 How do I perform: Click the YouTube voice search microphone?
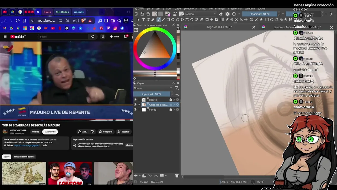[103, 37]
